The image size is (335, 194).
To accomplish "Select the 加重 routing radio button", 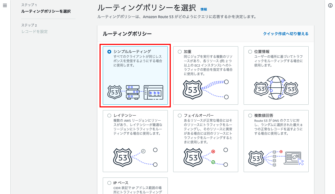I will tap(180, 51).
